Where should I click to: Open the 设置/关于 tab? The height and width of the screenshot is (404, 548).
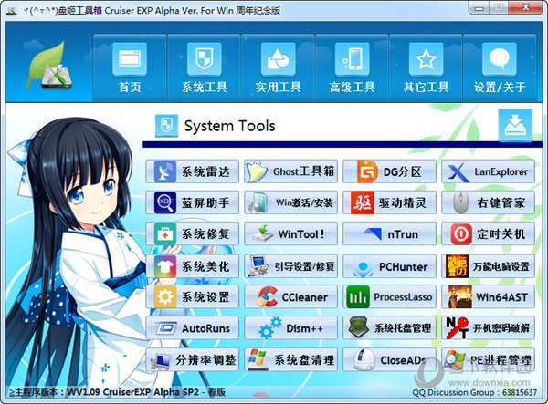pyautogui.click(x=500, y=68)
